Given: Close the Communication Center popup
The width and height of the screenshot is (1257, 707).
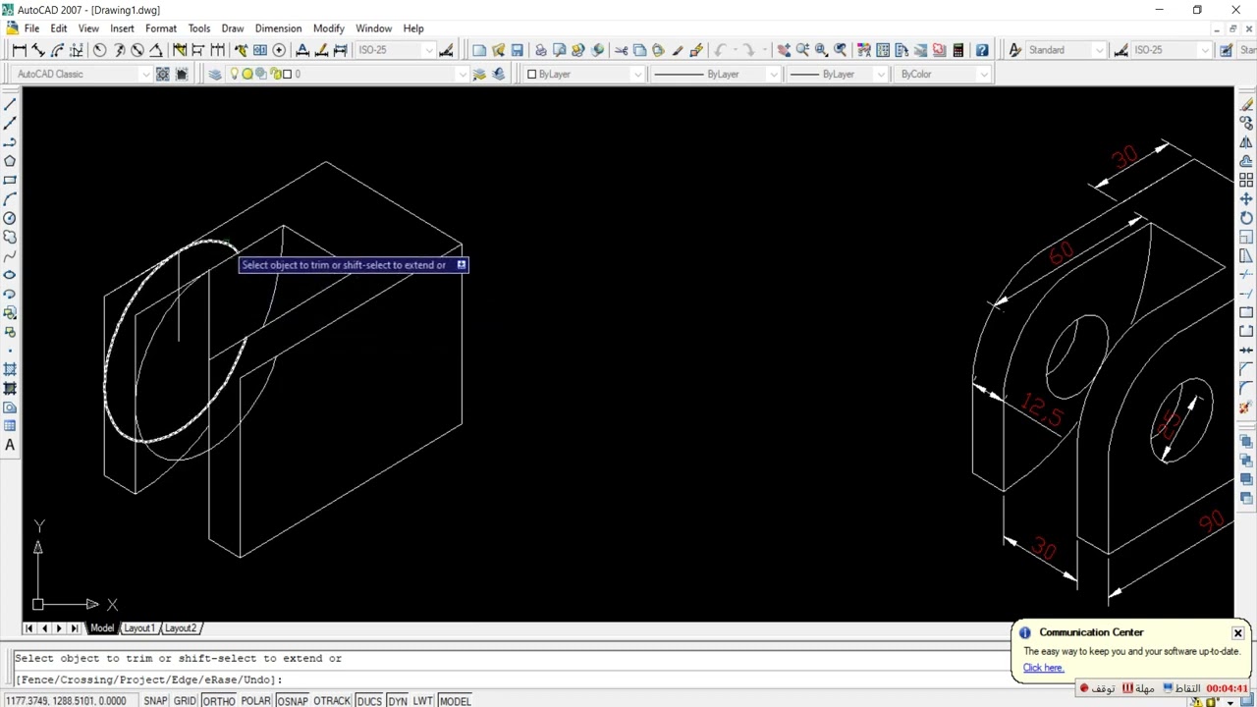Looking at the screenshot, I should pyautogui.click(x=1237, y=632).
